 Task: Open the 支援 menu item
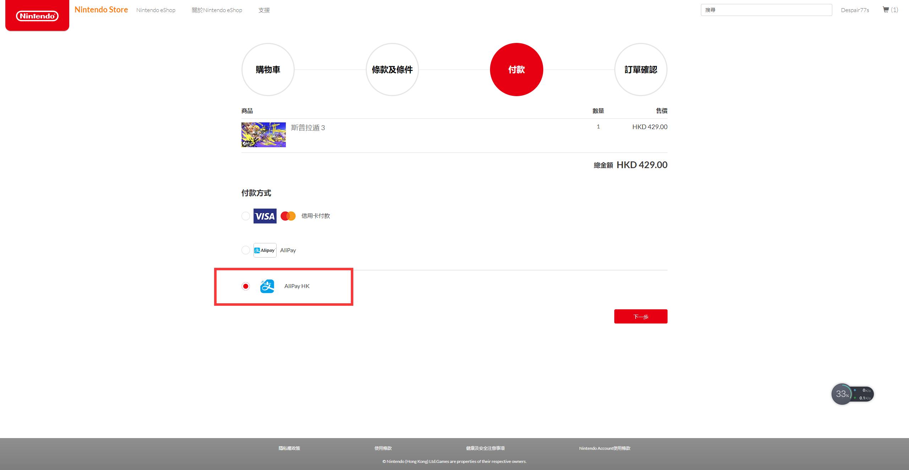tap(264, 10)
